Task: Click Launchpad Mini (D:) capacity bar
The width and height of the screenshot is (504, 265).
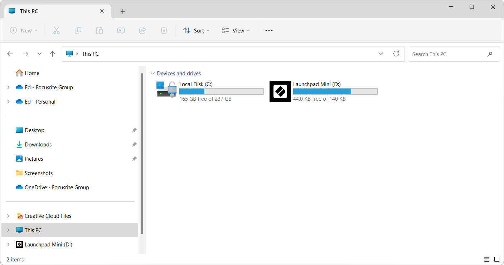Action: coord(335,91)
